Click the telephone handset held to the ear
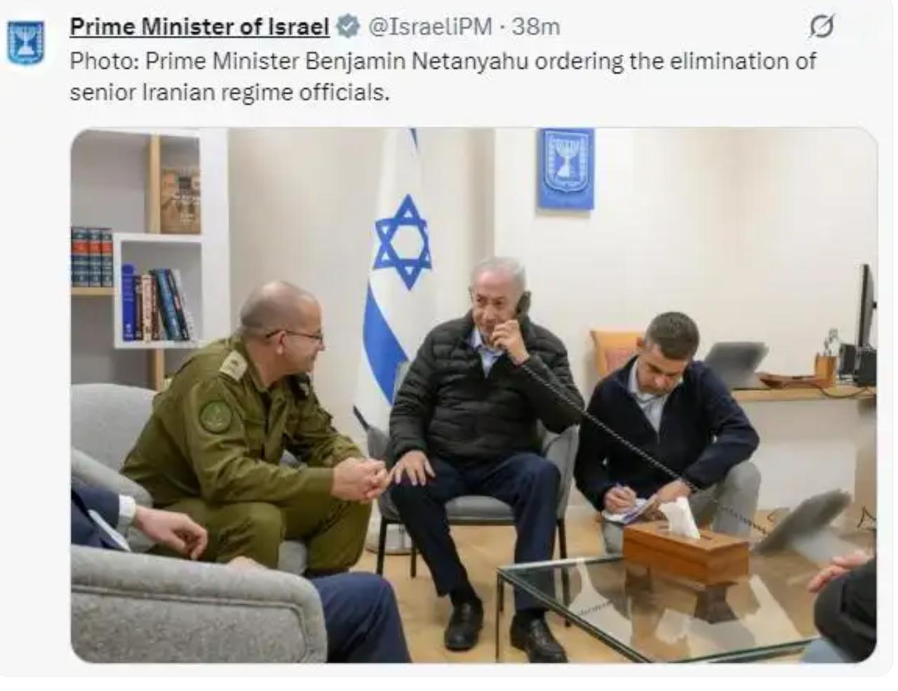 click(523, 313)
